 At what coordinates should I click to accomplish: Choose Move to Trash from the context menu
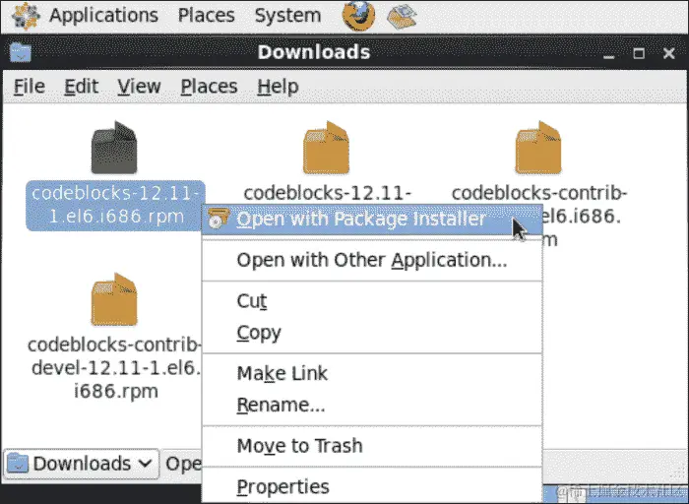[x=372, y=446]
